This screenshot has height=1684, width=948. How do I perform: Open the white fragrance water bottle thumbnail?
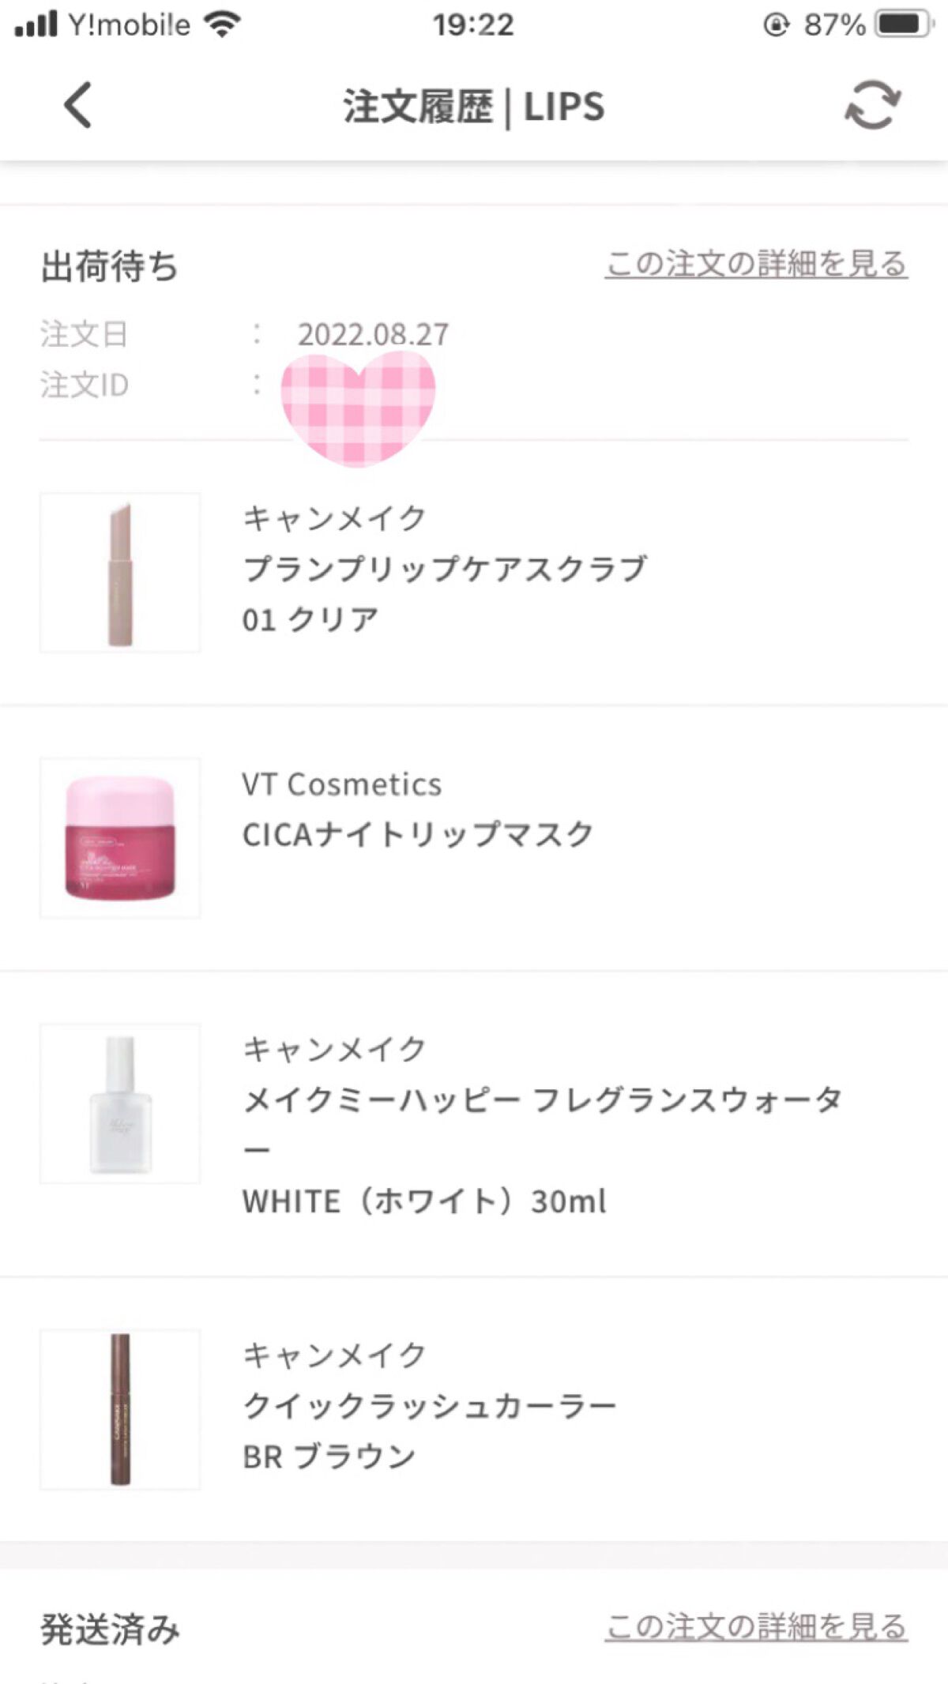[x=120, y=1103]
